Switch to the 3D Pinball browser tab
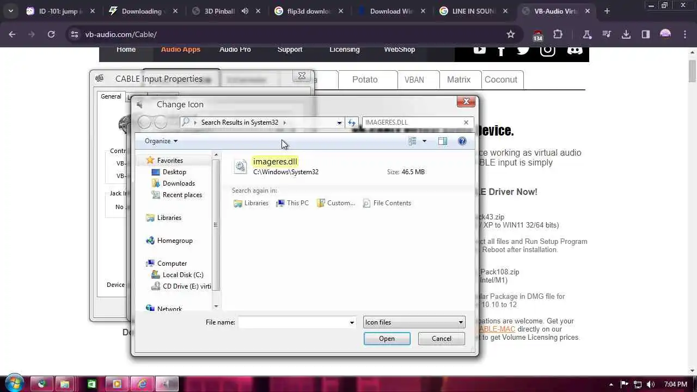697x392 pixels. (x=220, y=11)
